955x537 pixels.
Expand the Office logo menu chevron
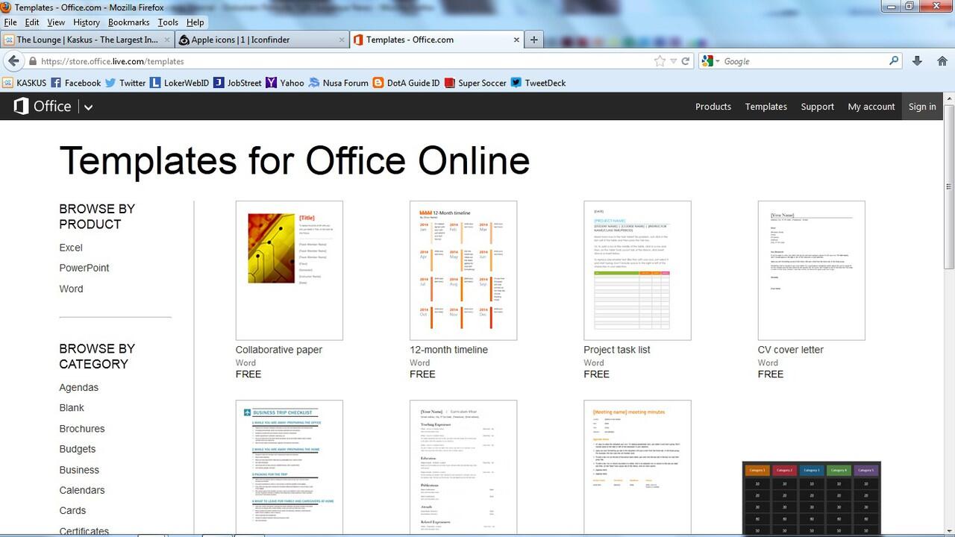tap(88, 107)
